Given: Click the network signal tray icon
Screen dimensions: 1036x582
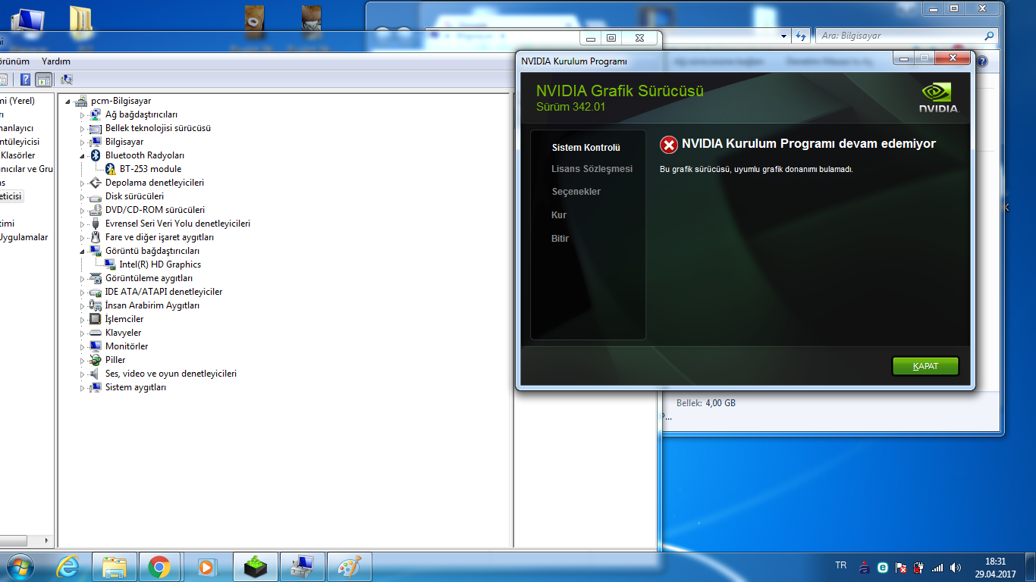Looking at the screenshot, I should coord(937,567).
